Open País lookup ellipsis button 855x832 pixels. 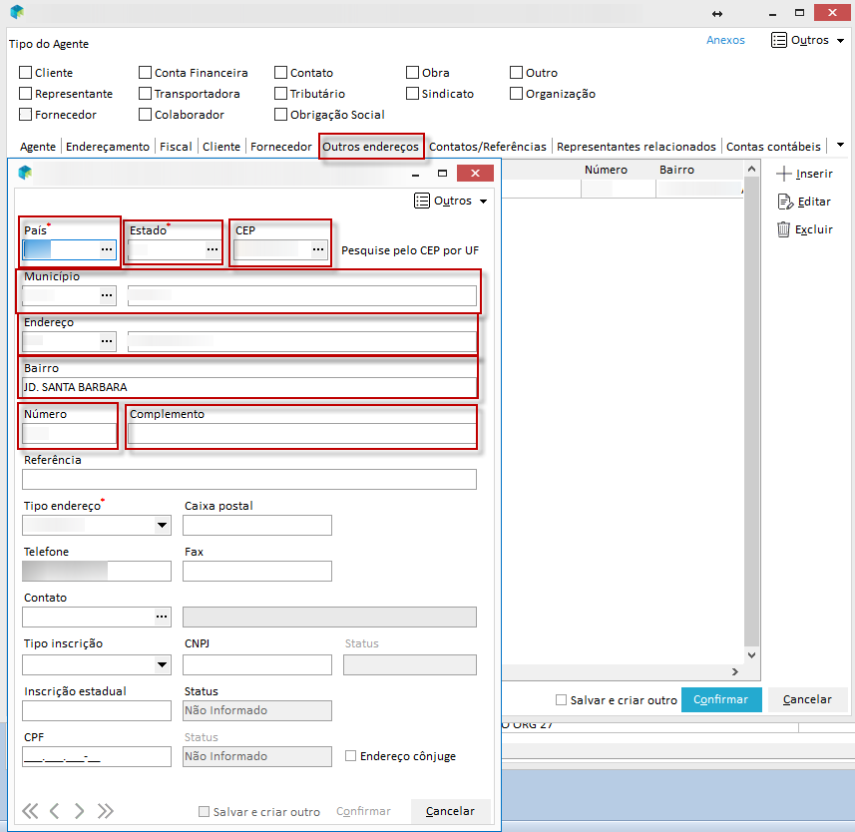(107, 249)
